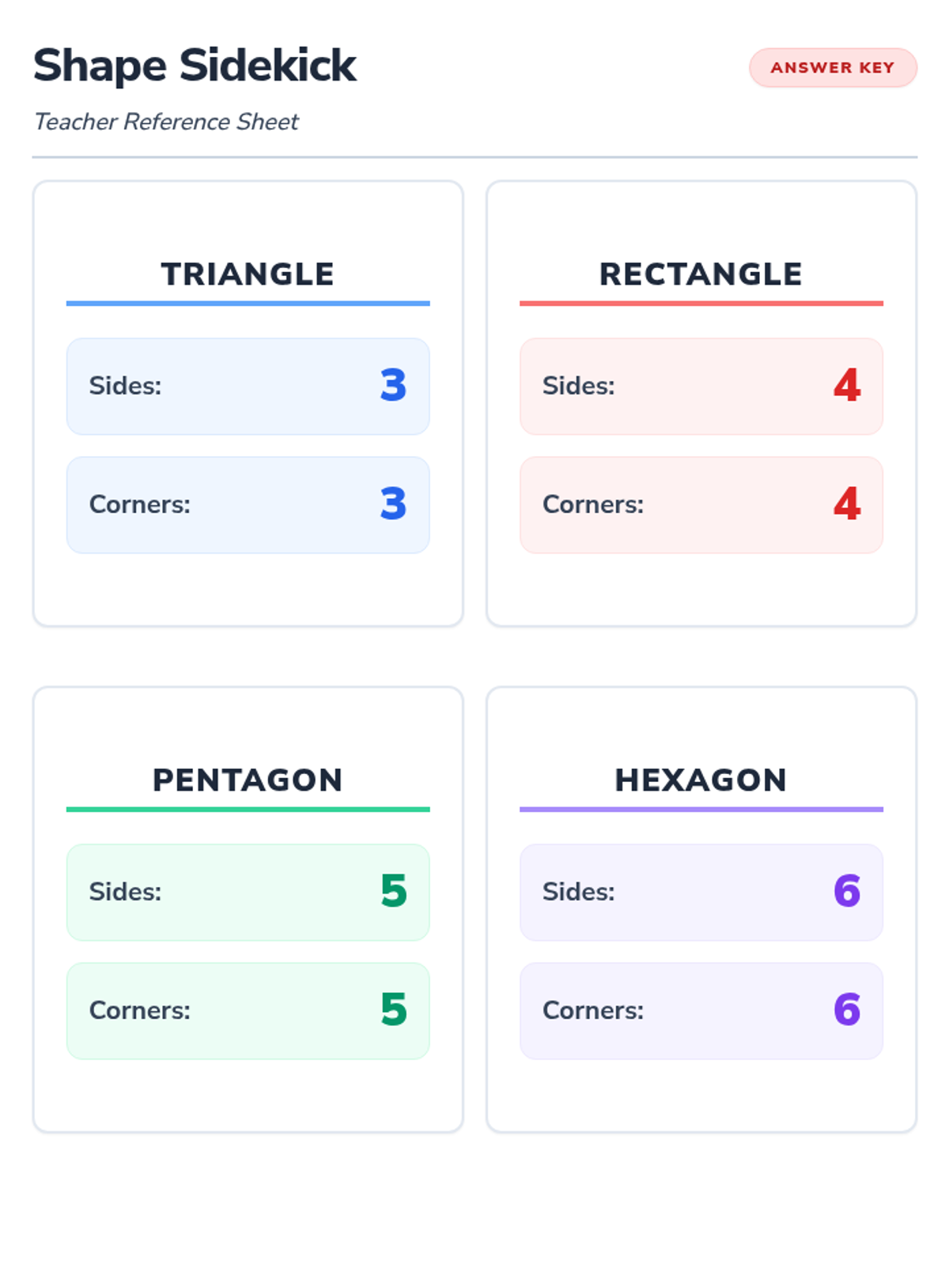Select the HEXAGON card heading
949x1265 pixels.
(701, 780)
